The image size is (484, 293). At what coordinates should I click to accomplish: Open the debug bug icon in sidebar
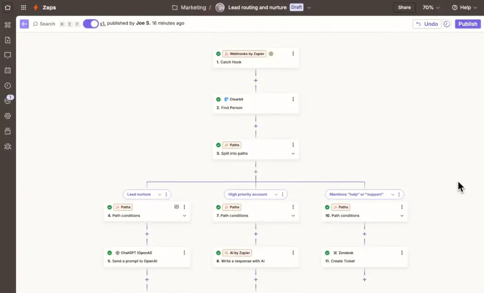click(8, 146)
